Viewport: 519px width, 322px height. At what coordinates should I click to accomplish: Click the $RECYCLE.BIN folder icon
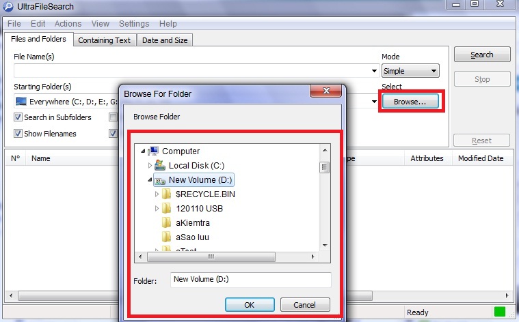167,194
